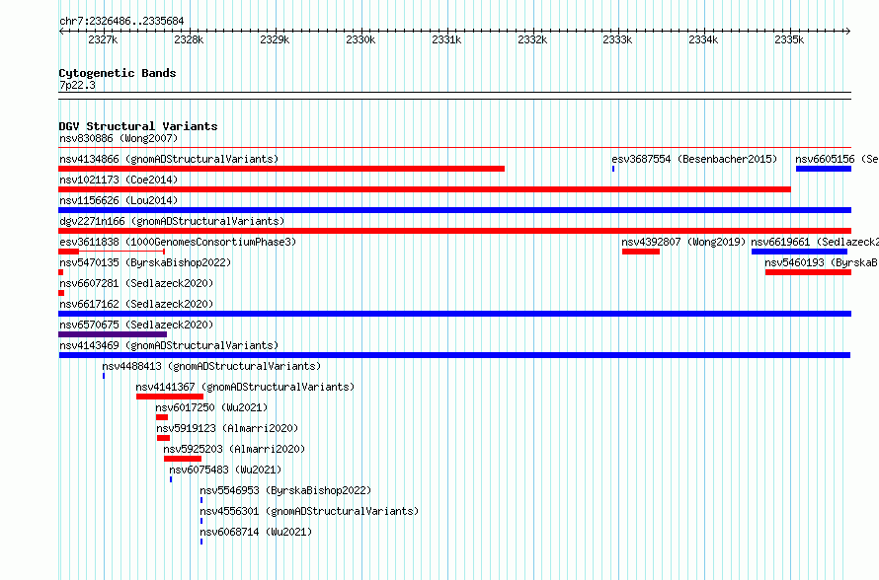879x580 pixels.
Task: Click the 2332k ruler tick label
Action: click(x=532, y=39)
